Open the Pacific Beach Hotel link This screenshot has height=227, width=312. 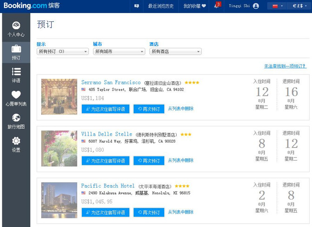coord(108,186)
